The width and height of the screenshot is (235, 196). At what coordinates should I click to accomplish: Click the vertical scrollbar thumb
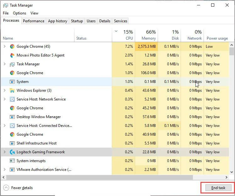coord(232,52)
